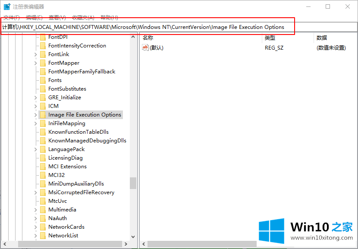Click the KnownFunctionTableDlls folder icon
358x249 pixels.
tap(43, 132)
